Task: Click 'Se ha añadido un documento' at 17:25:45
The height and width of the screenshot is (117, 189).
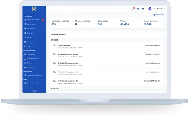Action: (x=68, y=54)
